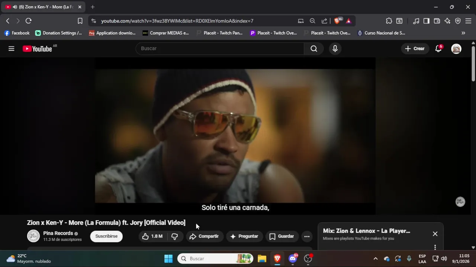Open OBS Studio from taskbar

pyautogui.click(x=308, y=258)
